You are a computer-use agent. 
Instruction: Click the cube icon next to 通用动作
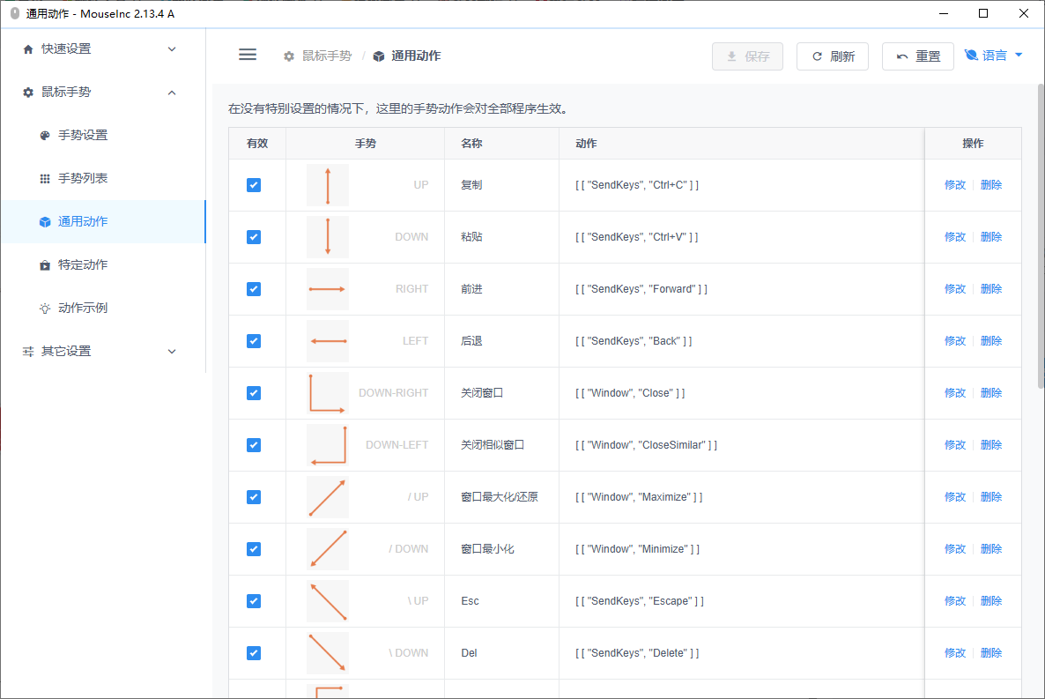tap(44, 221)
